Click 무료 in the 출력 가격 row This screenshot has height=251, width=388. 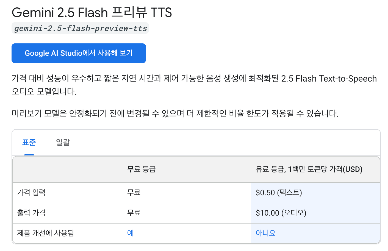134,213
